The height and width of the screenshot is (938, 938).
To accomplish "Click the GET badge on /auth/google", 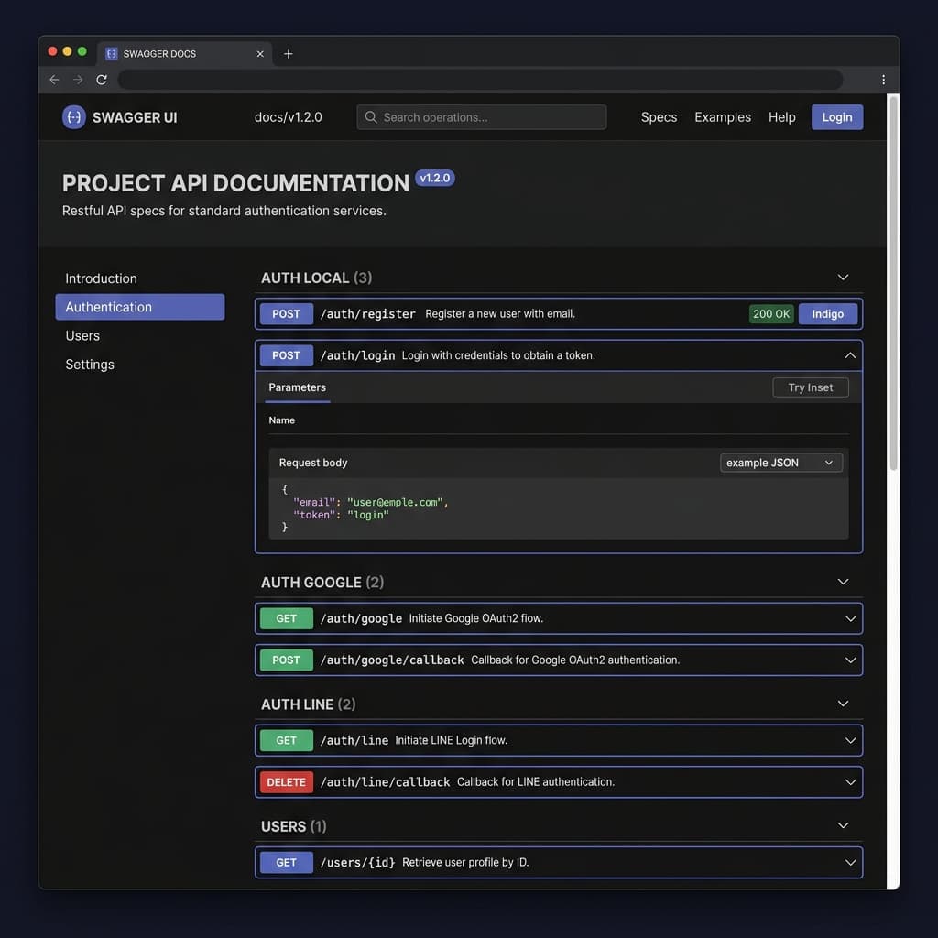I will tap(286, 618).
